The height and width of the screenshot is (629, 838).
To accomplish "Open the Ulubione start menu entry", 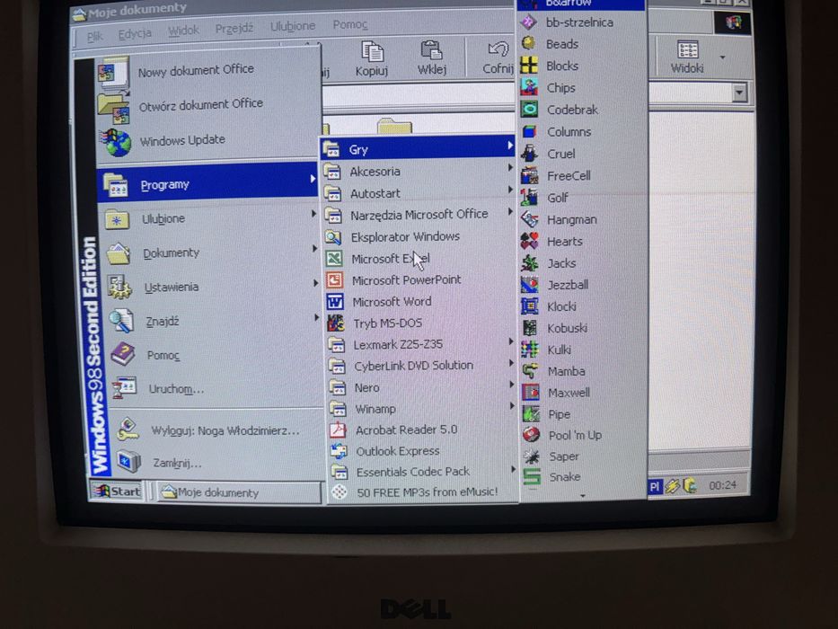I will tap(208, 218).
